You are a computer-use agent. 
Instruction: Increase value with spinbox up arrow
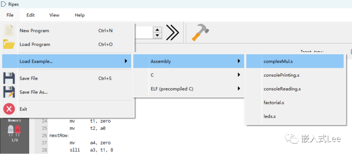[x=157, y=29]
